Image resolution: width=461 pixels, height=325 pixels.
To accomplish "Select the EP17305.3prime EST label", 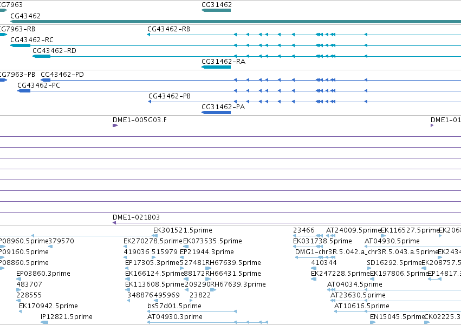I will [152, 263].
